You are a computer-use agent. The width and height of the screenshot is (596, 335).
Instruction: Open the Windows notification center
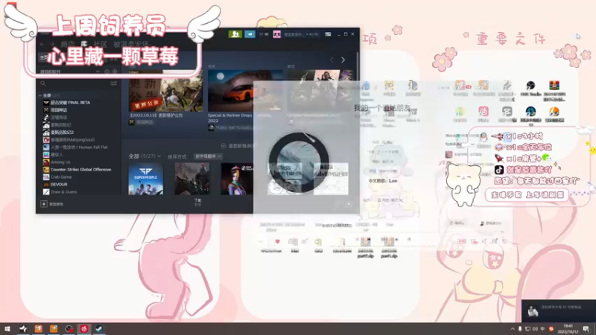coord(586,329)
